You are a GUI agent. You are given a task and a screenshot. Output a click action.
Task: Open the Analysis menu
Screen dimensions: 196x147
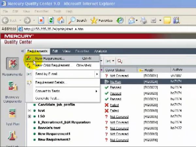pyautogui.click(x=101, y=51)
